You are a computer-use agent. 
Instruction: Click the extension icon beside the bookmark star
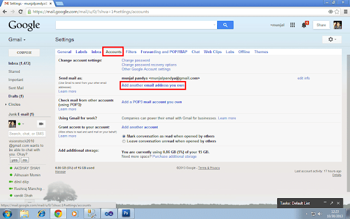[330, 11]
